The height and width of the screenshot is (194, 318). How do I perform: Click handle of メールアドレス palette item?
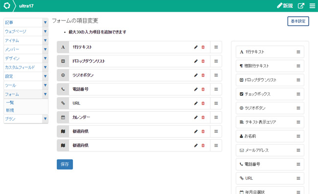[298, 150]
